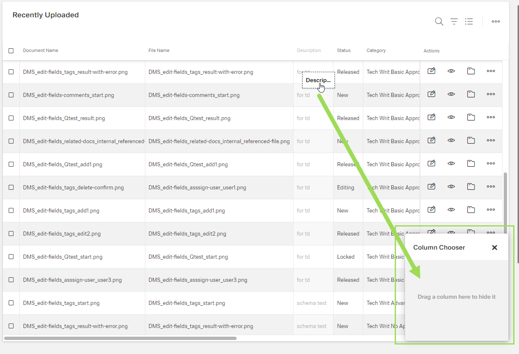Image resolution: width=519 pixels, height=354 pixels.
Task: Preview DMS_edit-fields-comments_start.png with eye icon
Action: [451, 94]
